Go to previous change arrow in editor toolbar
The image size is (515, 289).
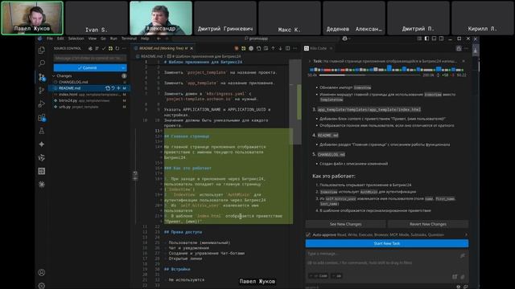click(274, 48)
